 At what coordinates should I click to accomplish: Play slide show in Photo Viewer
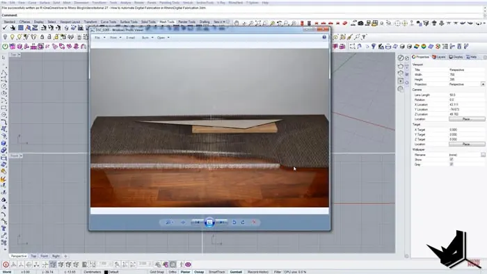(209, 222)
